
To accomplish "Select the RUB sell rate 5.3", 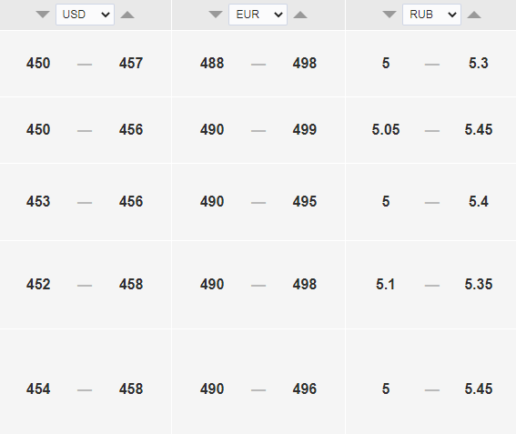I will click(479, 63).
